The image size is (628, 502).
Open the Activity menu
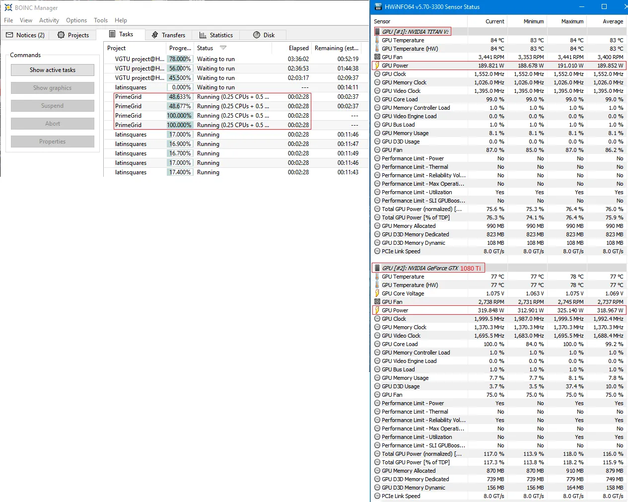[x=49, y=20]
